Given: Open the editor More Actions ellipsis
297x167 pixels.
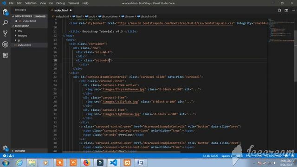Looking at the screenshot, I should coord(293,10).
